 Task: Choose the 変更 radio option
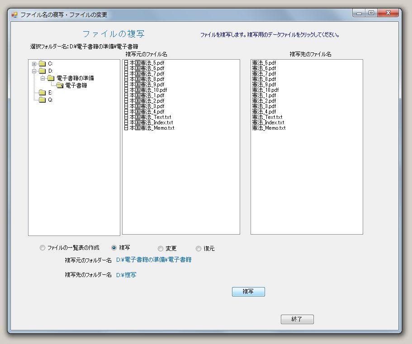coord(161,248)
